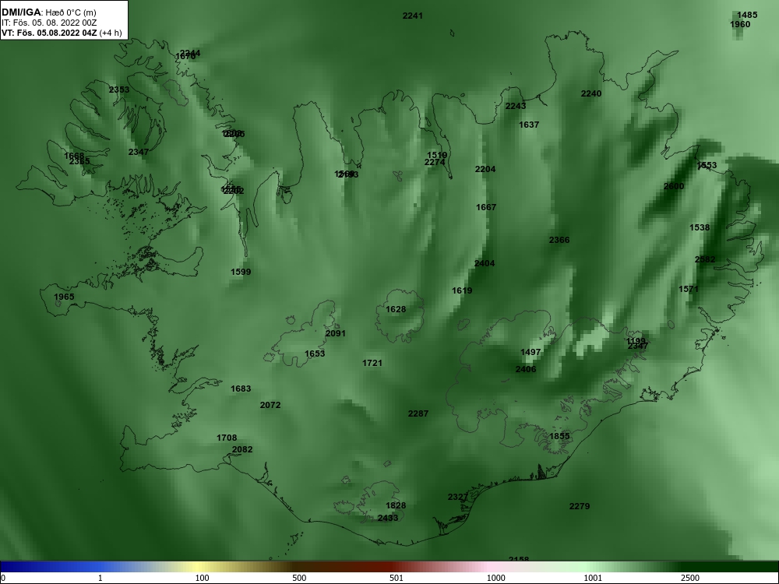Image resolution: width=779 pixels, height=584 pixels.
Task: Select the value 2600 in the east
Action: coord(674,186)
